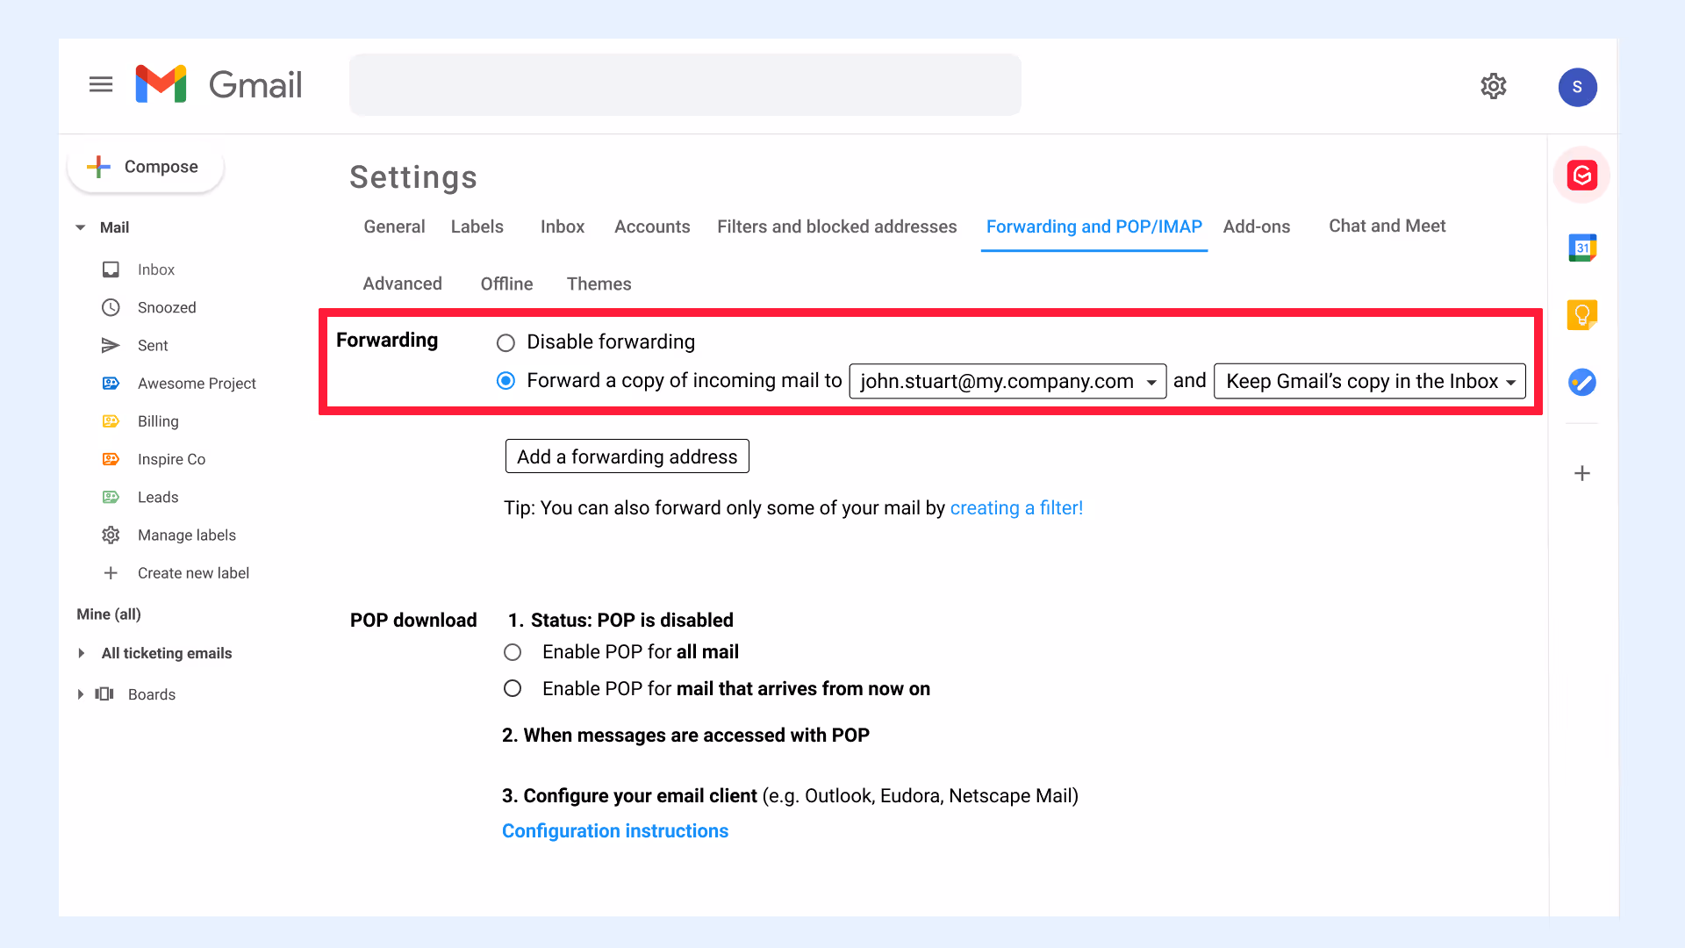Open Google Tasks side panel icon
Screen dimensions: 1685x948
click(x=1581, y=382)
